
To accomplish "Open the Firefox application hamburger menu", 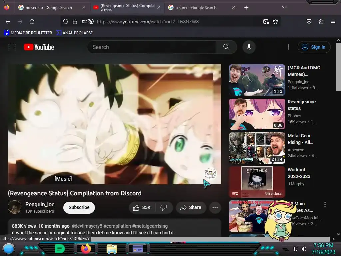I will [x=333, y=21].
